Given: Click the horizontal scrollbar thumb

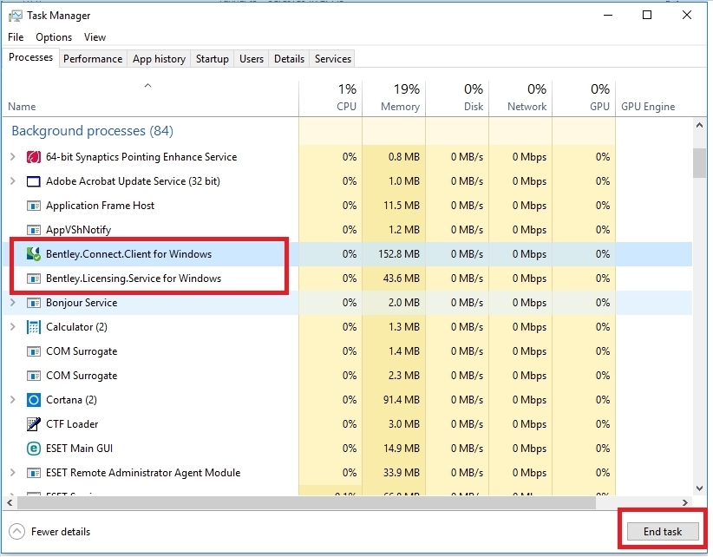Looking at the screenshot, I should pyautogui.click(x=306, y=503).
